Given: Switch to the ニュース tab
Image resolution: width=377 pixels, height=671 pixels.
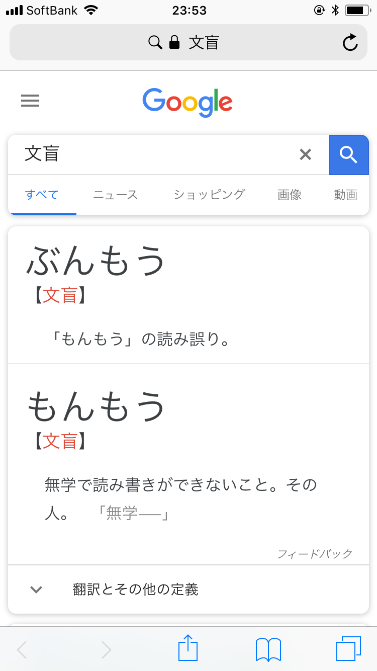Looking at the screenshot, I should 115,195.
